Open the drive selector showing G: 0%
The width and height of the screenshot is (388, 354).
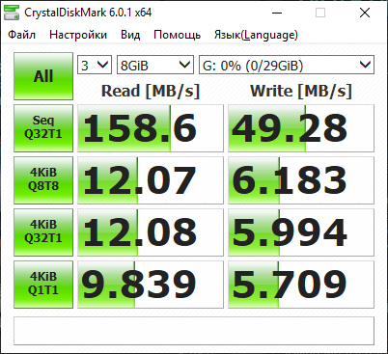(287, 65)
